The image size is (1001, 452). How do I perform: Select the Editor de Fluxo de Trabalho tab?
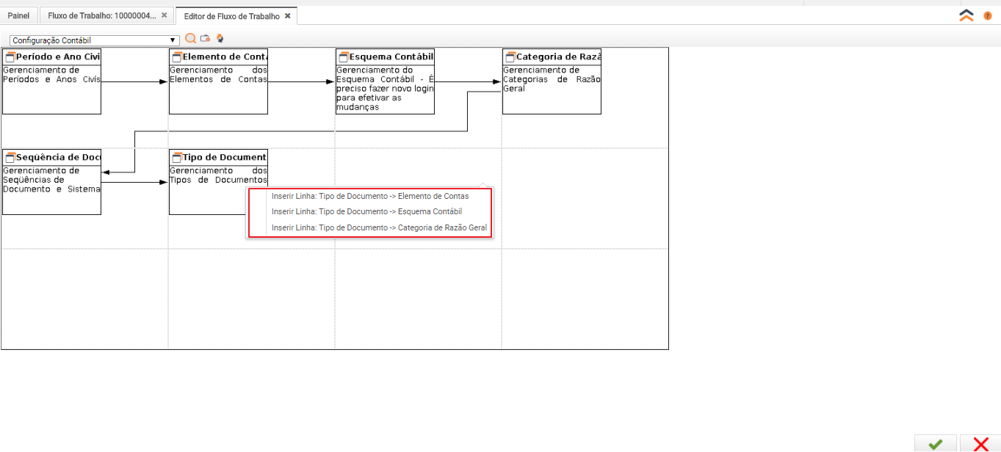click(x=232, y=16)
